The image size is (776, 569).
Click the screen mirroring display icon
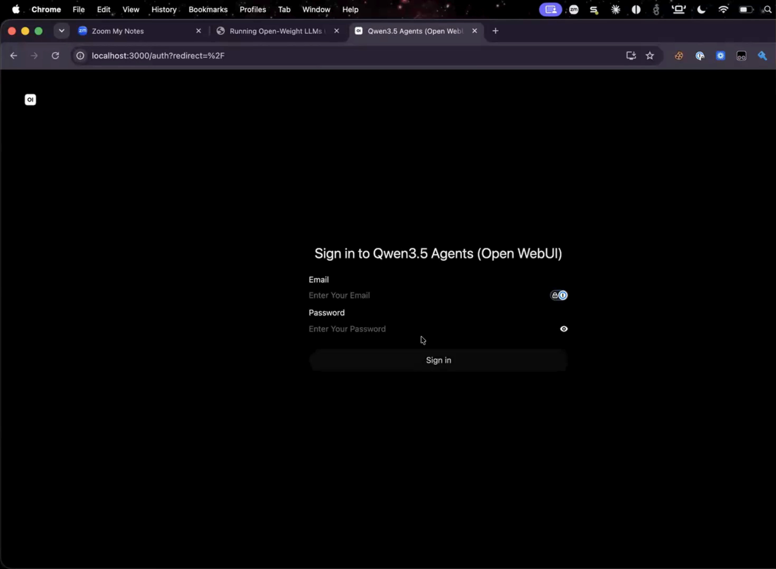pos(679,10)
